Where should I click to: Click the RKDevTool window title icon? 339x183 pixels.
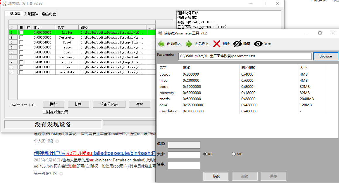click(x=4, y=4)
